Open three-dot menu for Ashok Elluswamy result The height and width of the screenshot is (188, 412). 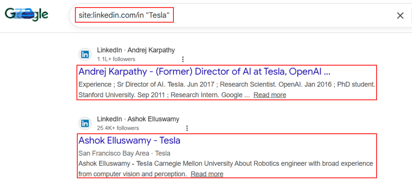(x=187, y=128)
